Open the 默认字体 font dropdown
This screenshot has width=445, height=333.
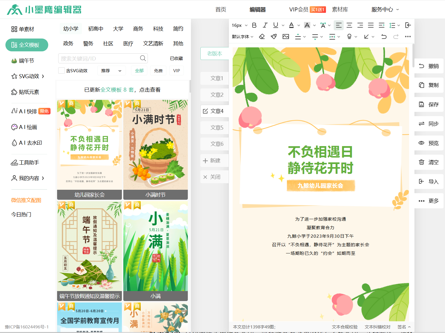pos(241,37)
